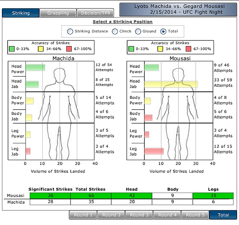The image size is (239, 225).
Task: View Round 3 stats
Action: pyautogui.click(x=139, y=215)
